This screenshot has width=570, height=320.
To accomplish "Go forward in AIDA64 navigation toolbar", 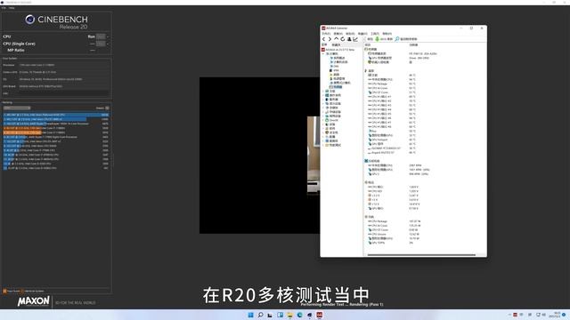I will coord(330,39).
